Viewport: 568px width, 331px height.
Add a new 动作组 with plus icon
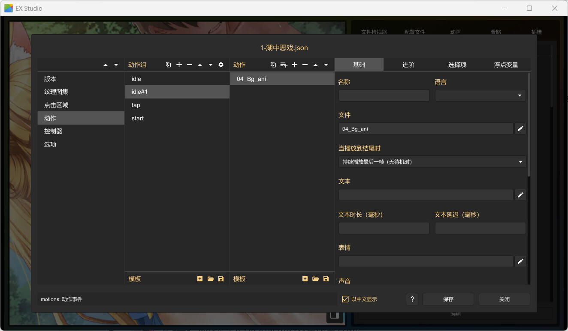click(179, 65)
